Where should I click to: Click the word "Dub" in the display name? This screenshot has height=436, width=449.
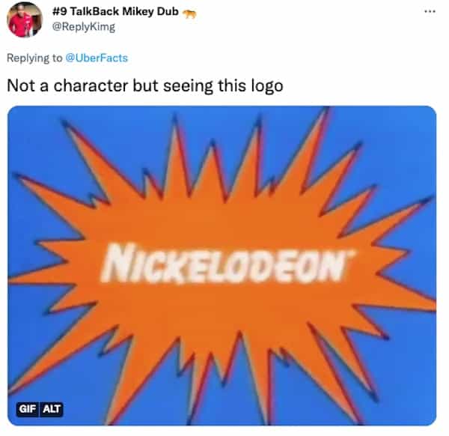(168, 11)
